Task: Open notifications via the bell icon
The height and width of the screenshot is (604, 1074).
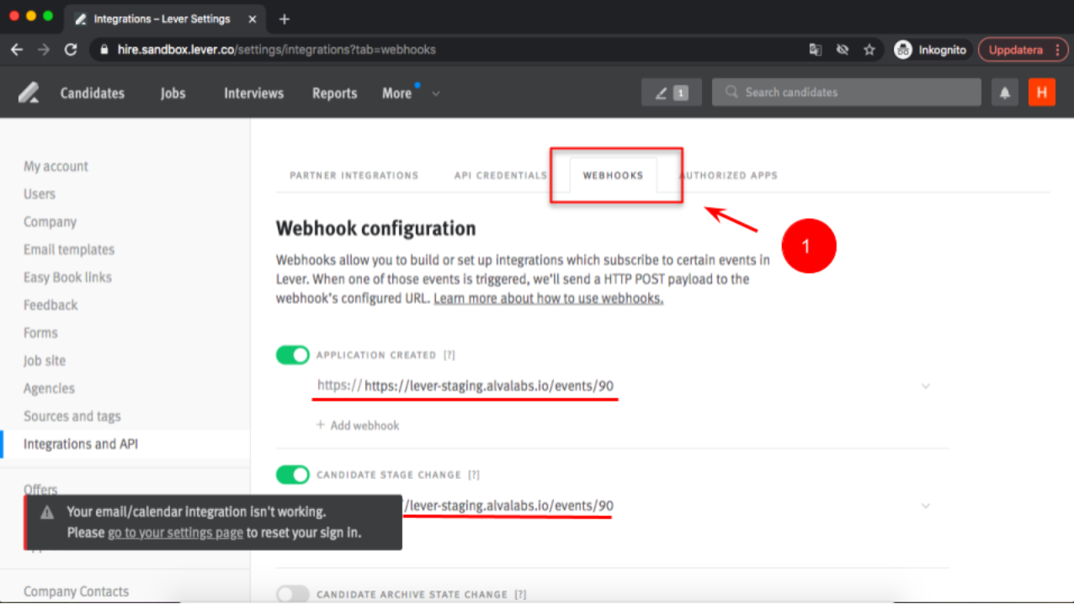Action: click(x=1003, y=93)
